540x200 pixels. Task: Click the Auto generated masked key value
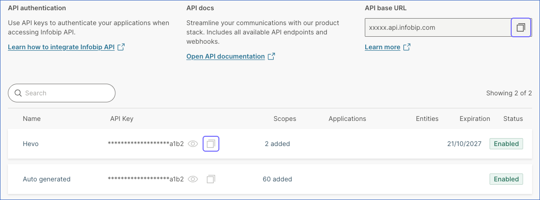tap(145, 179)
